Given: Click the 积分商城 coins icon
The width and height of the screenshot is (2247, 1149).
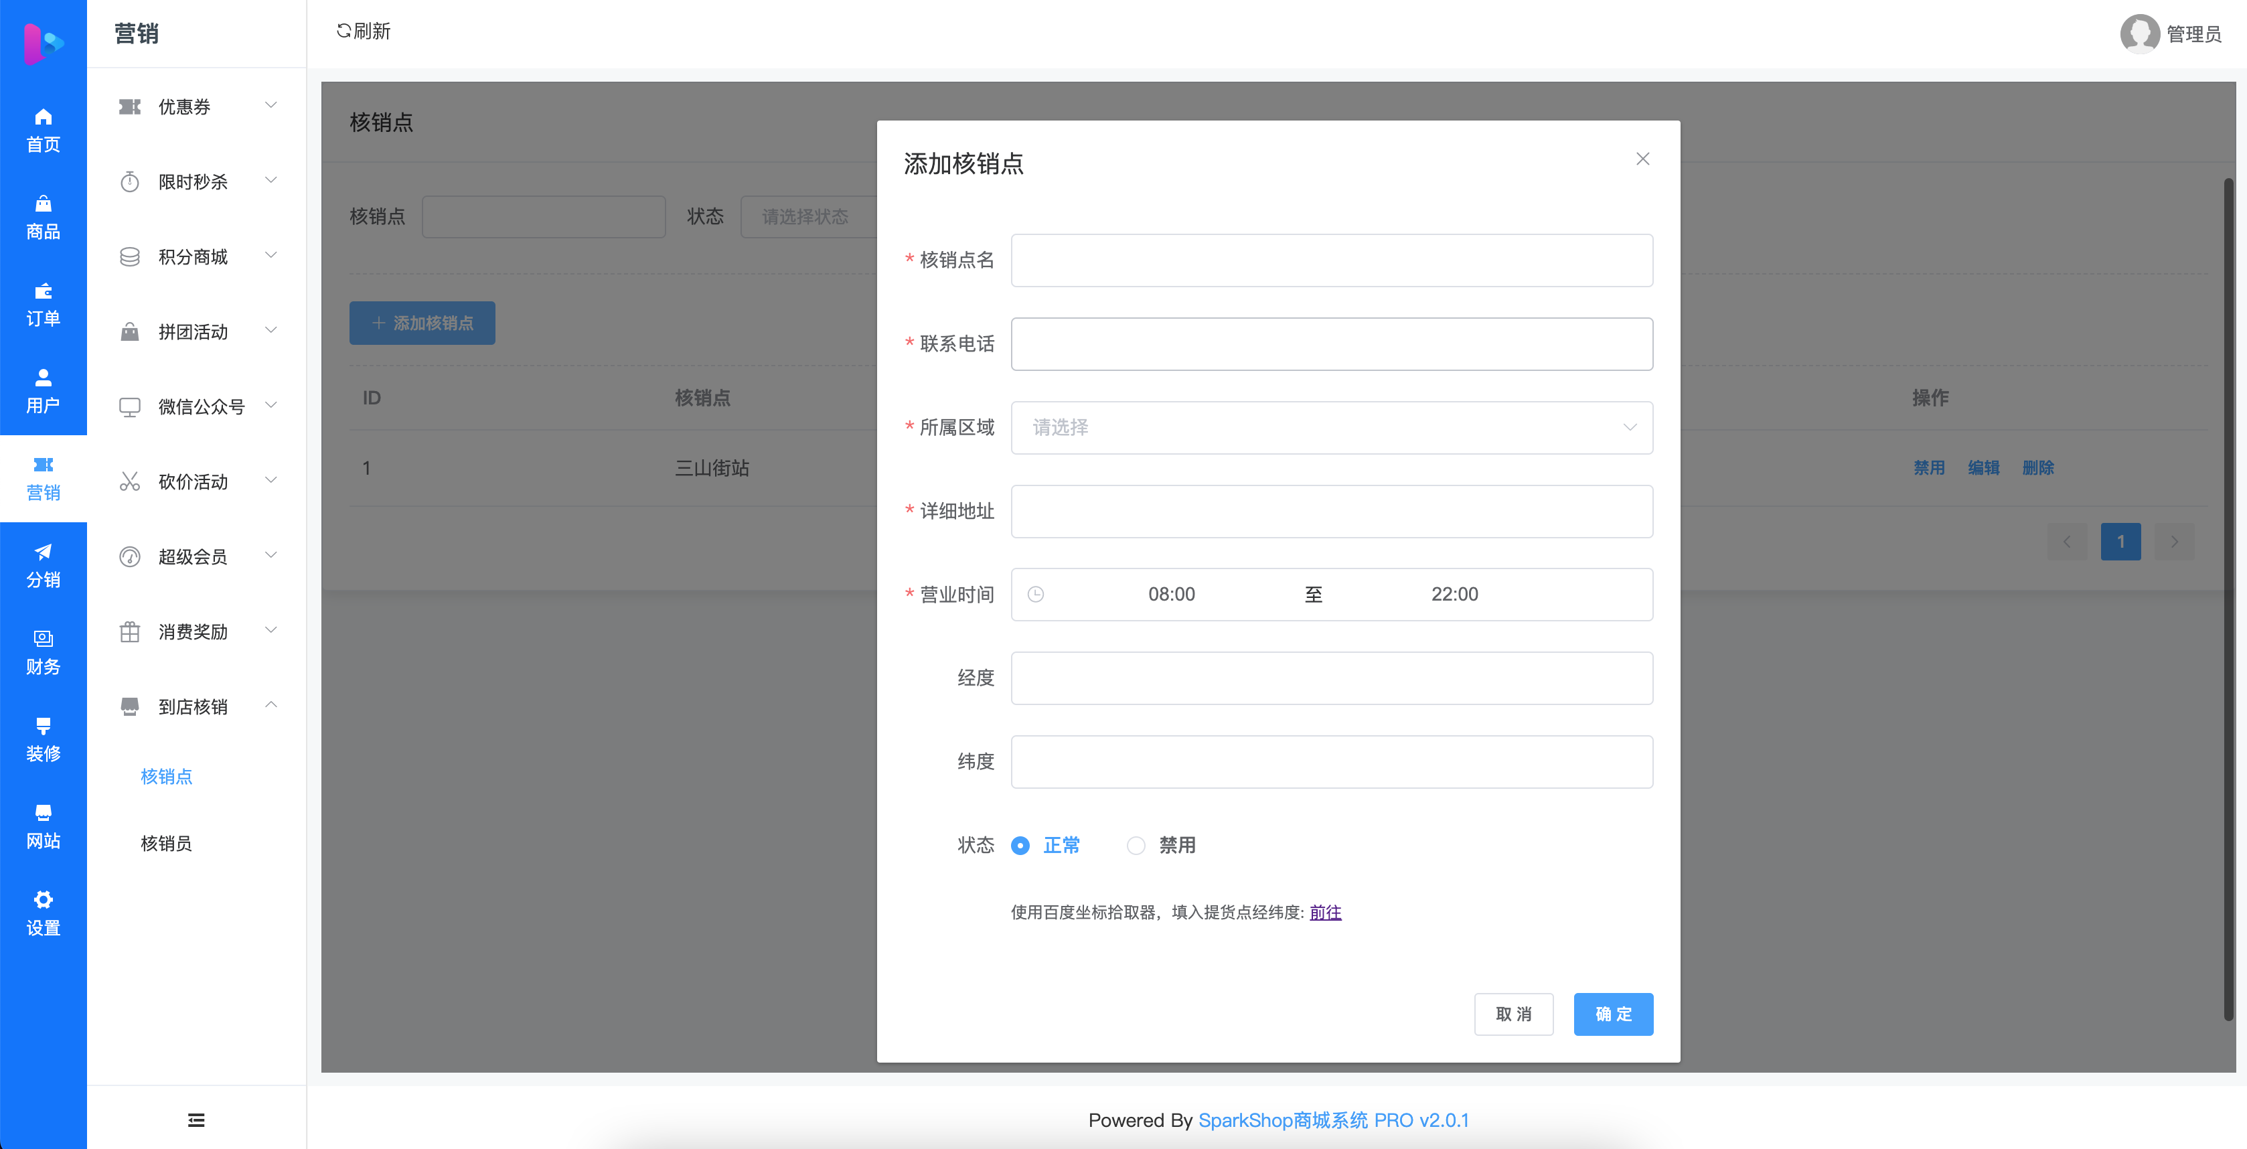Looking at the screenshot, I should click(x=130, y=256).
